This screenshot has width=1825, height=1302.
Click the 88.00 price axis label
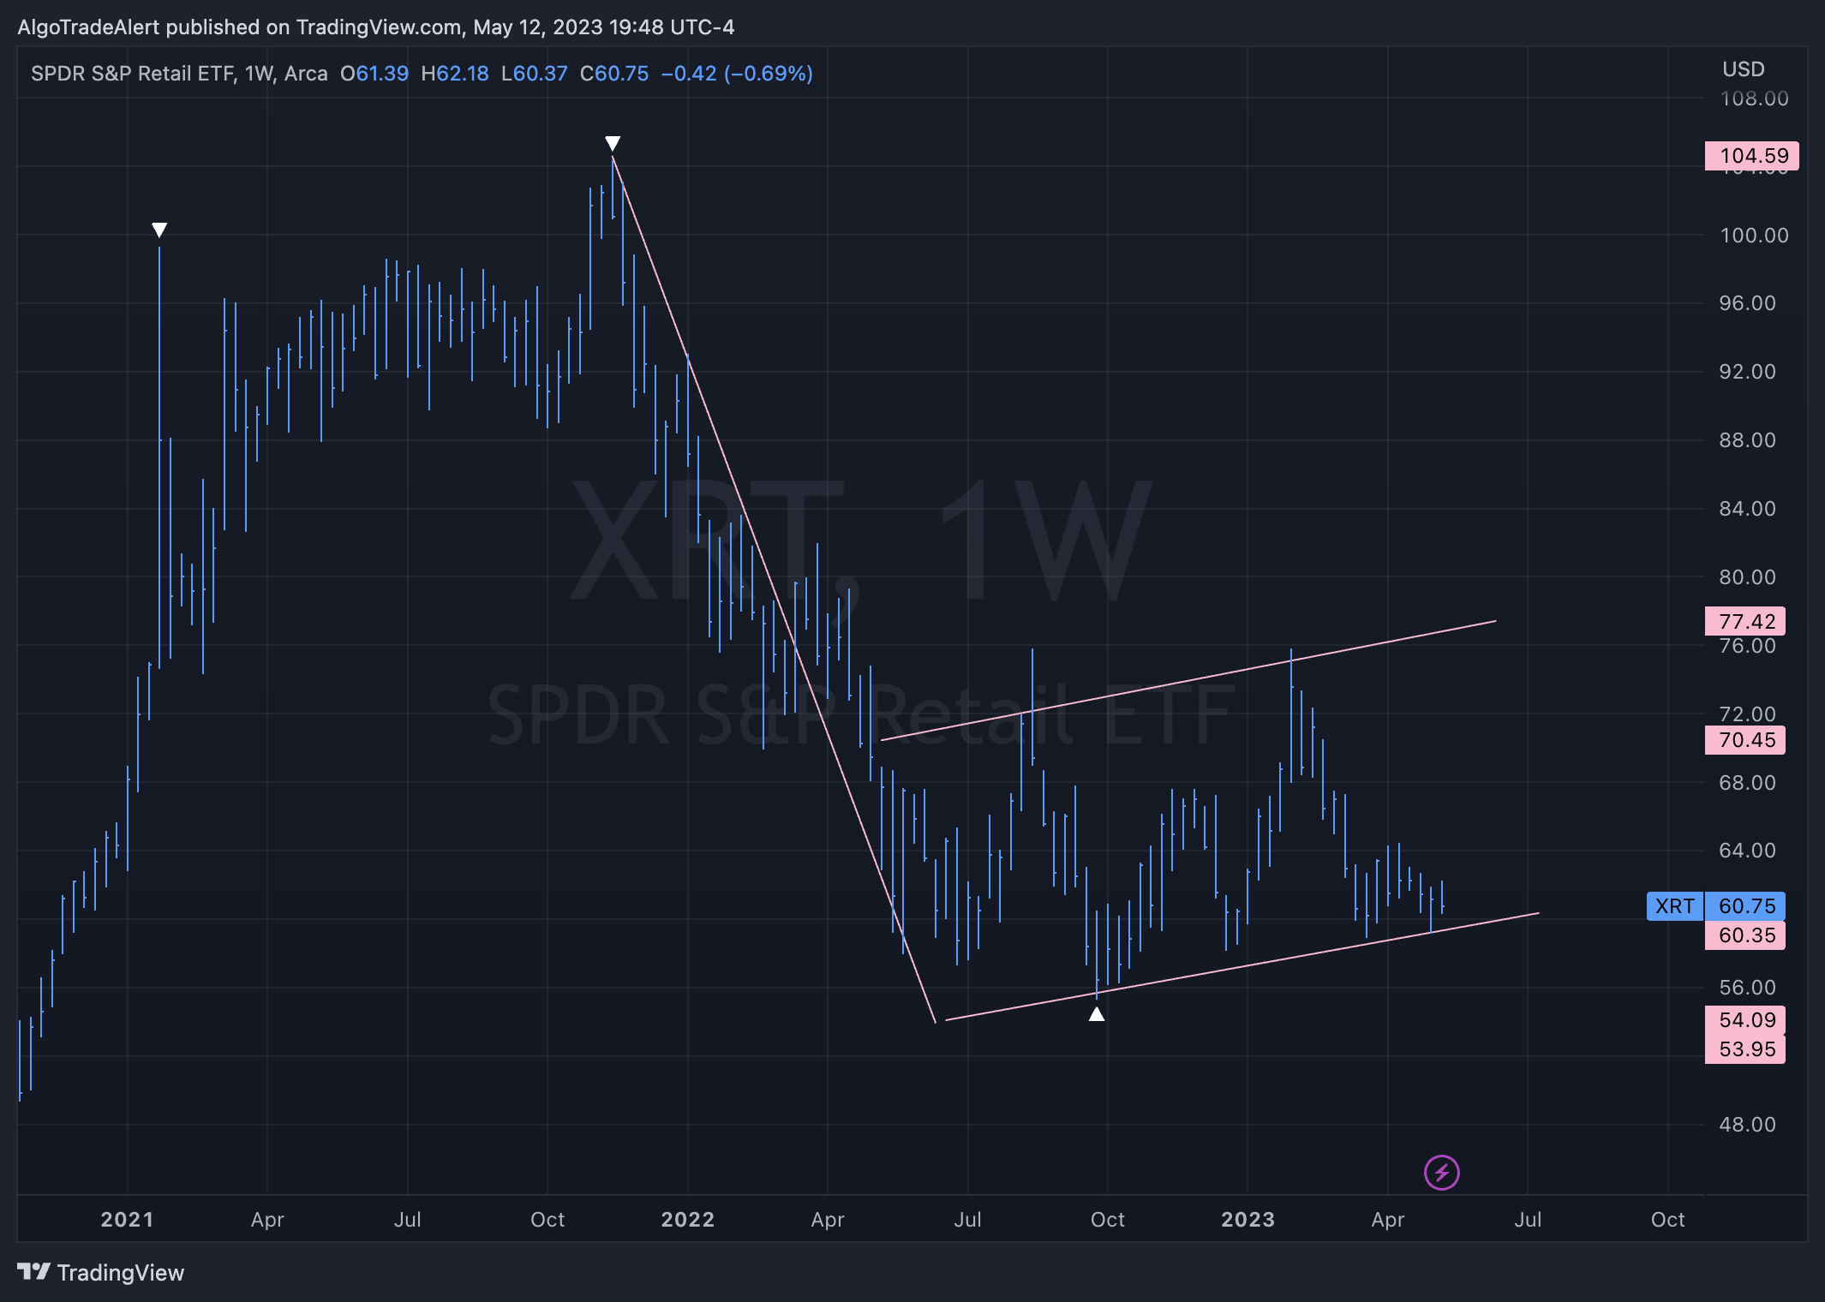(1747, 440)
